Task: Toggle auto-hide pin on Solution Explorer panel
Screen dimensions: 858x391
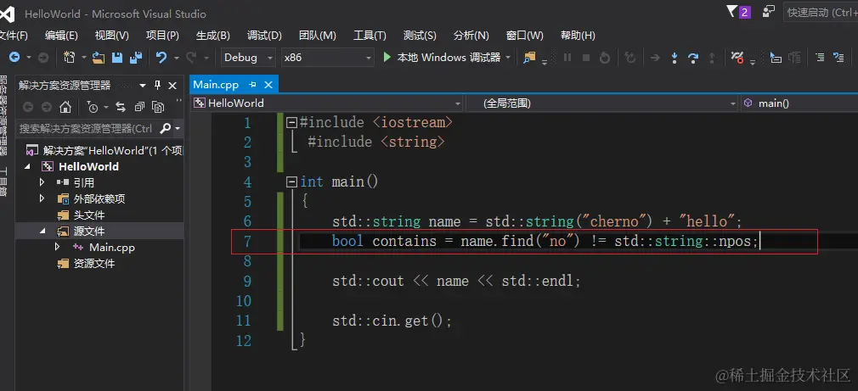Action: coord(158,85)
